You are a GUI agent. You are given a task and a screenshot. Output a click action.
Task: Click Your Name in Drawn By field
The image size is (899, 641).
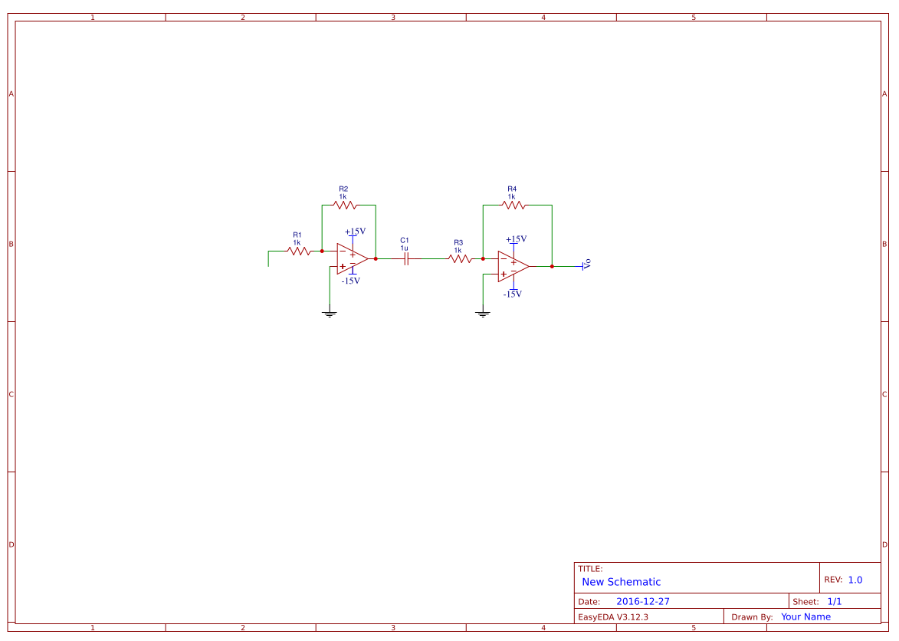coord(805,617)
